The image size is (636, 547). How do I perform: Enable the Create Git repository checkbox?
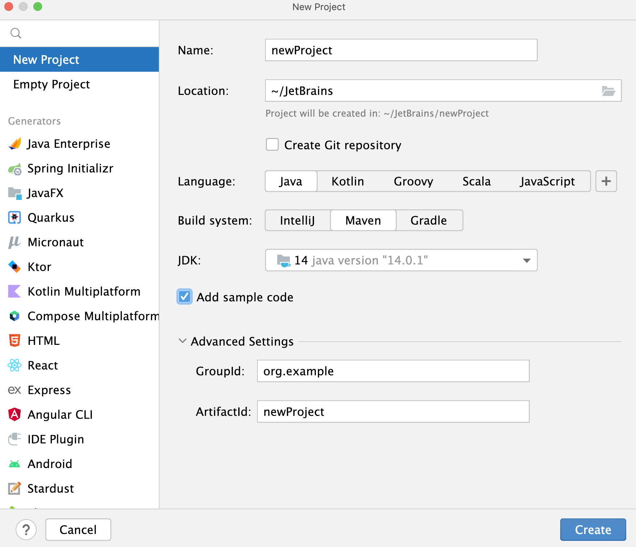(272, 145)
